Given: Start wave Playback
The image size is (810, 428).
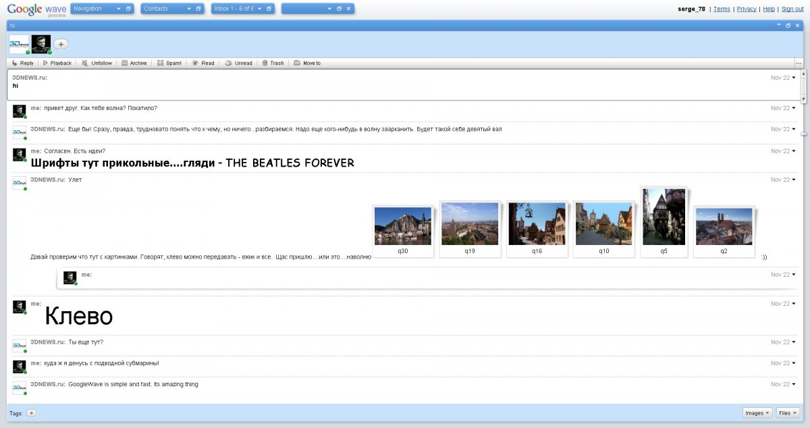Looking at the screenshot, I should [x=57, y=63].
